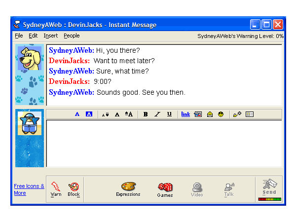Click the AIM running man title icon
Viewport: 296px width, 222px height.
pyautogui.click(x=17, y=25)
